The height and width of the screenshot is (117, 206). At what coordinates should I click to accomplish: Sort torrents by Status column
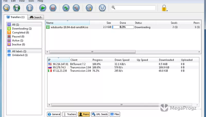[145, 23]
